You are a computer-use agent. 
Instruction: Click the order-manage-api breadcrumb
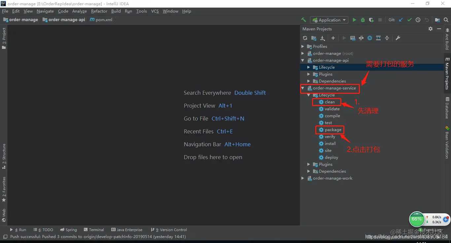(x=64, y=20)
